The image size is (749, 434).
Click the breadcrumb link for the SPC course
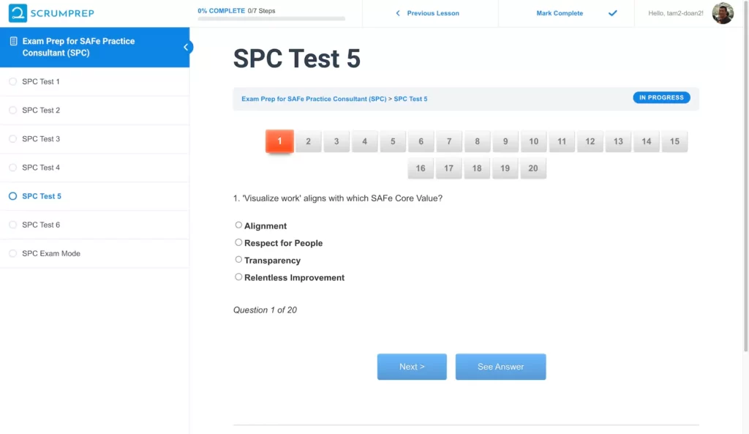315,97
